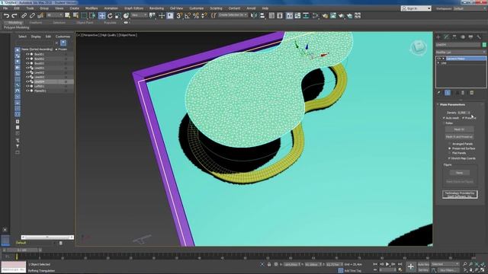Expand the Line entry in modifier stack
This screenshot has width=488, height=274.
pos(438,63)
